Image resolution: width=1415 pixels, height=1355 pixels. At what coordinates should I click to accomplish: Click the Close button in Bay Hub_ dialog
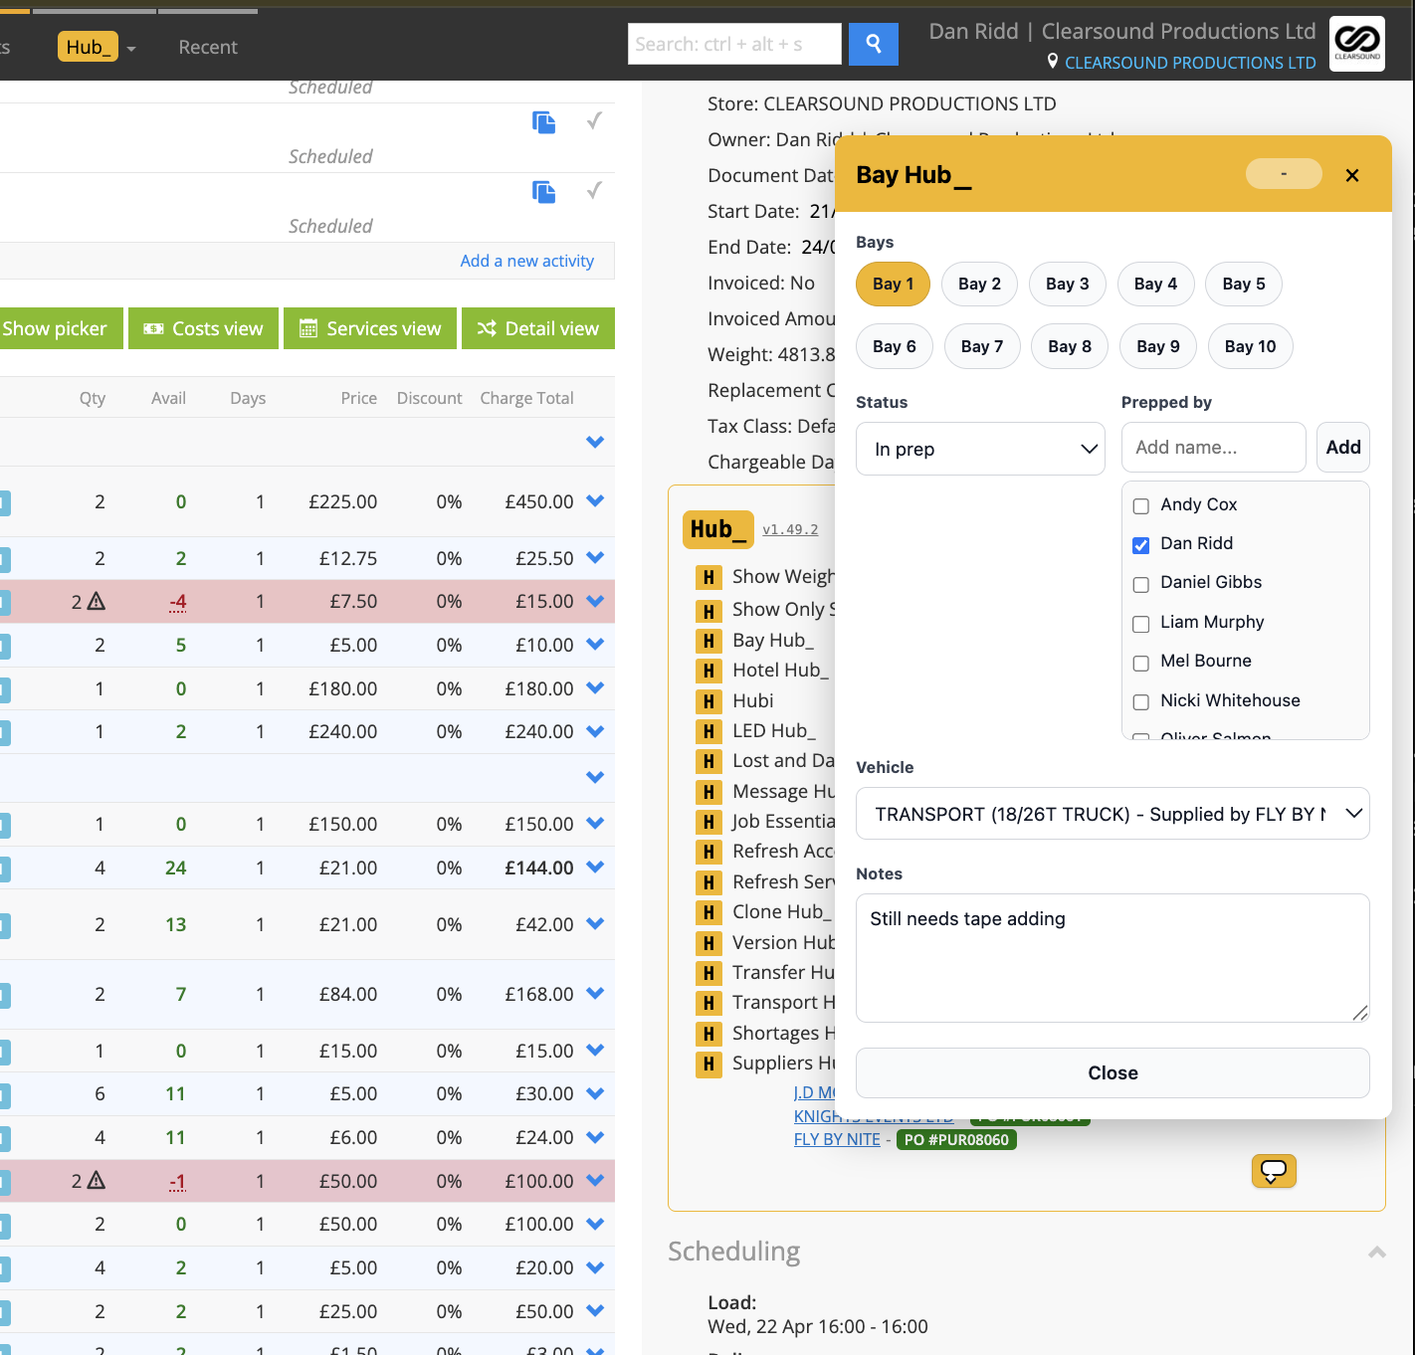coord(1112,1072)
